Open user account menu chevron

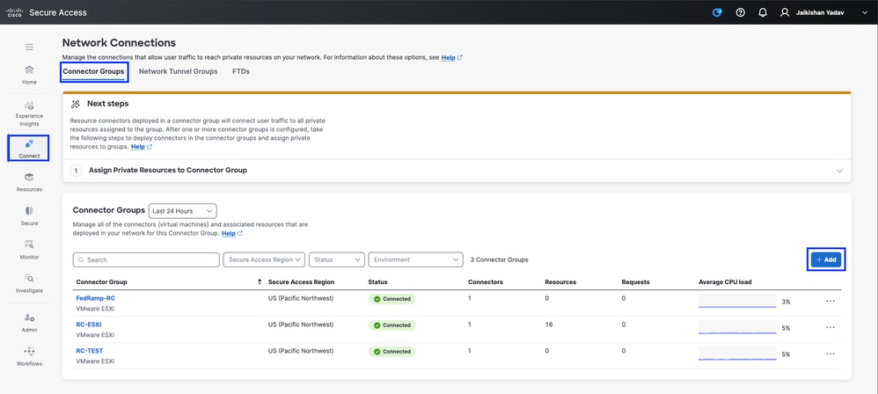click(864, 12)
